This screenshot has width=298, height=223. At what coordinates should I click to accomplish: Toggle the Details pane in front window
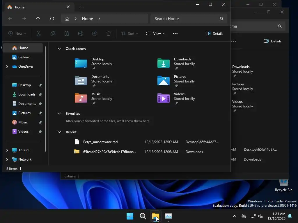point(214,34)
